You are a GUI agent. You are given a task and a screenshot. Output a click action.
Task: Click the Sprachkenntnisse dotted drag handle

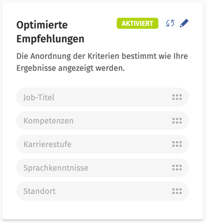177,168
